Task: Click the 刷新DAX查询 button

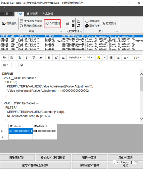Action: pos(89,158)
